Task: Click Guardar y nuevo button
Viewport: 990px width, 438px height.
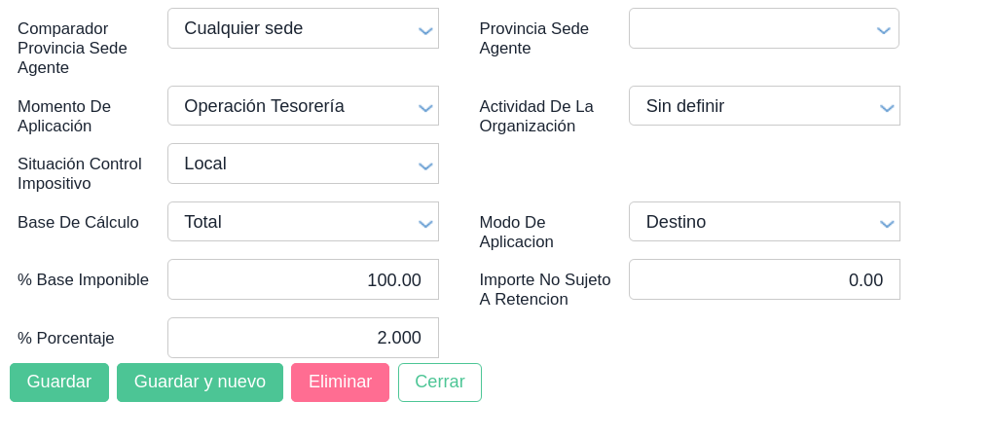Action: 200,383
